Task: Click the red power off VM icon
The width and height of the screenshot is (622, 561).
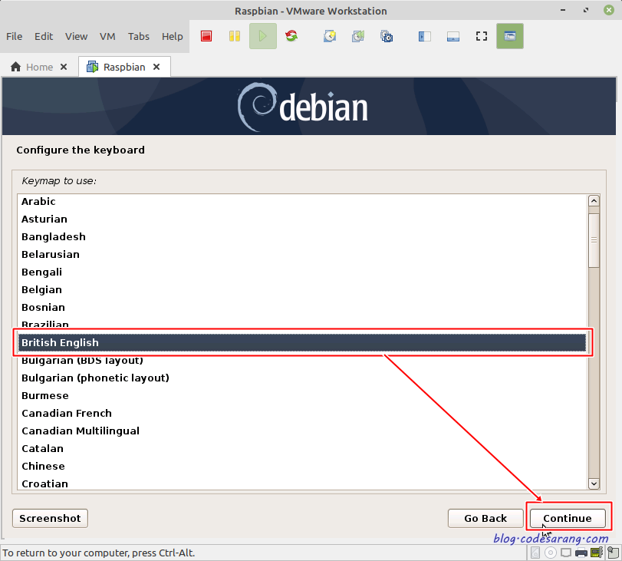Action: click(x=206, y=36)
